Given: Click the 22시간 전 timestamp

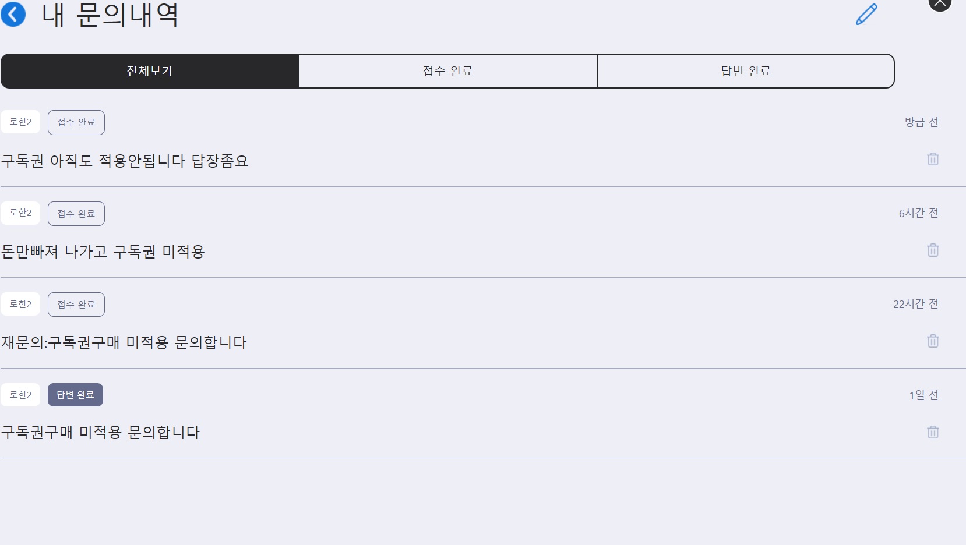Looking at the screenshot, I should point(915,304).
